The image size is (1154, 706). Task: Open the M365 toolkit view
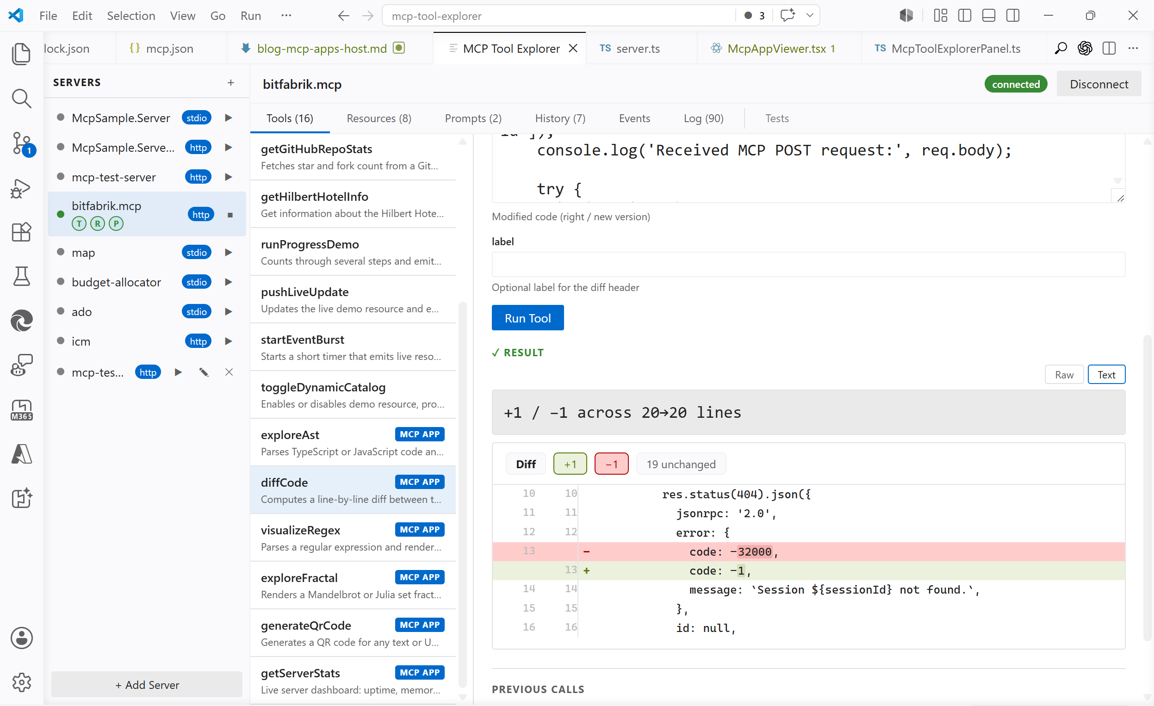21,410
